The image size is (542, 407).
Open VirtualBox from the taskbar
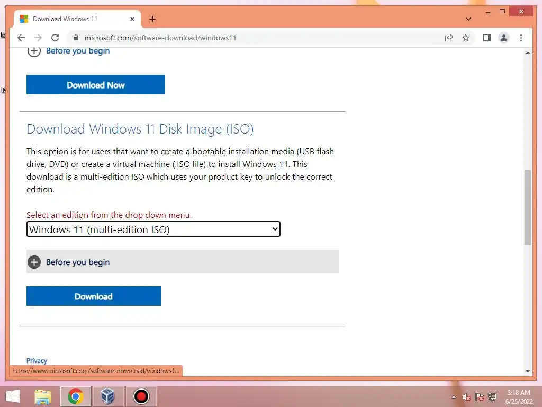[107, 396]
